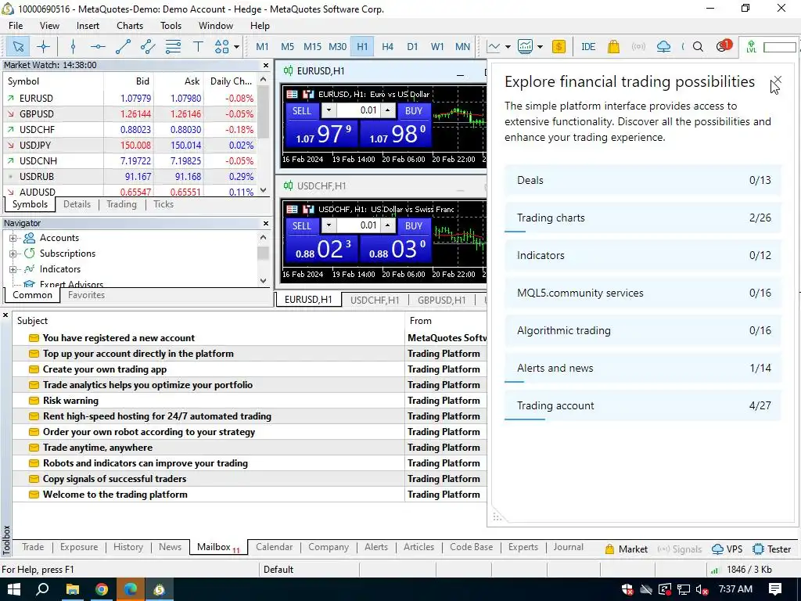801x601 pixels.
Task: Click BUY on USDCHF chart
Action: [413, 226]
